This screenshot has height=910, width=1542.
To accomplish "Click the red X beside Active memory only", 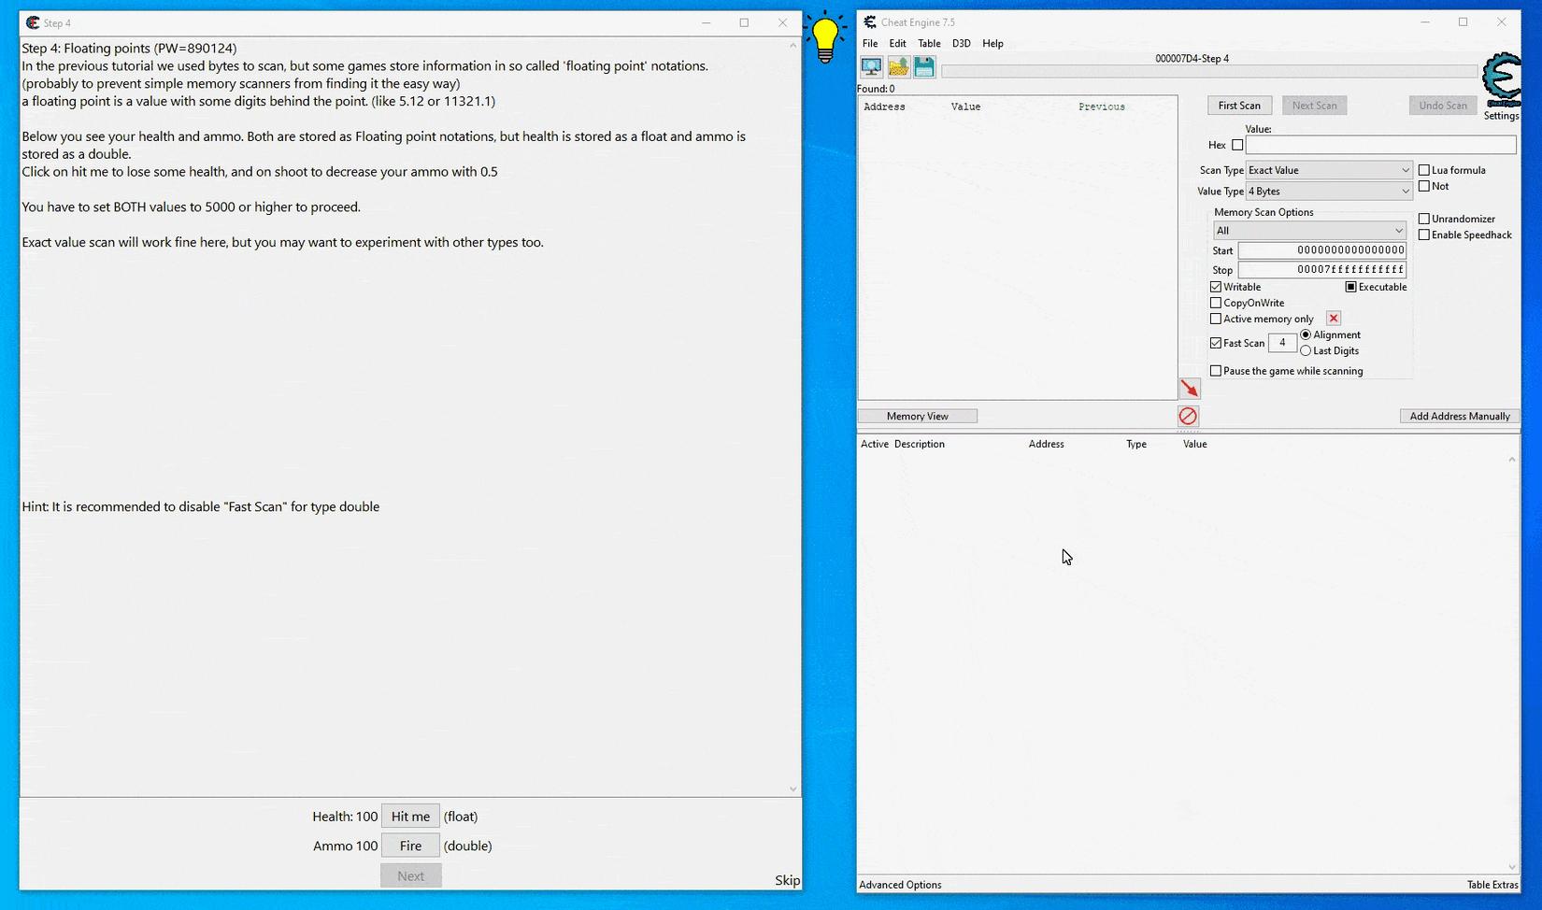I will (1334, 319).
